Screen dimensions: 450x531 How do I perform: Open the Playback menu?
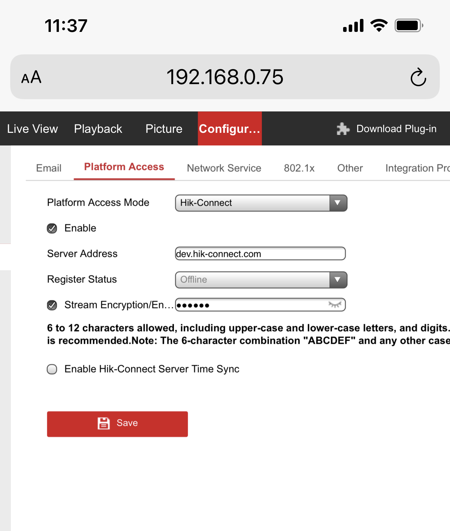[x=98, y=129]
